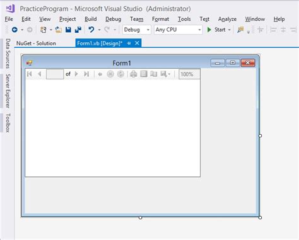
Task: Open the Edit menu
Action: (26, 19)
